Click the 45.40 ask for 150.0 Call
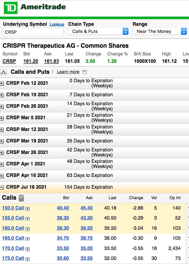The width and height of the screenshot is (189, 264). [87, 208]
